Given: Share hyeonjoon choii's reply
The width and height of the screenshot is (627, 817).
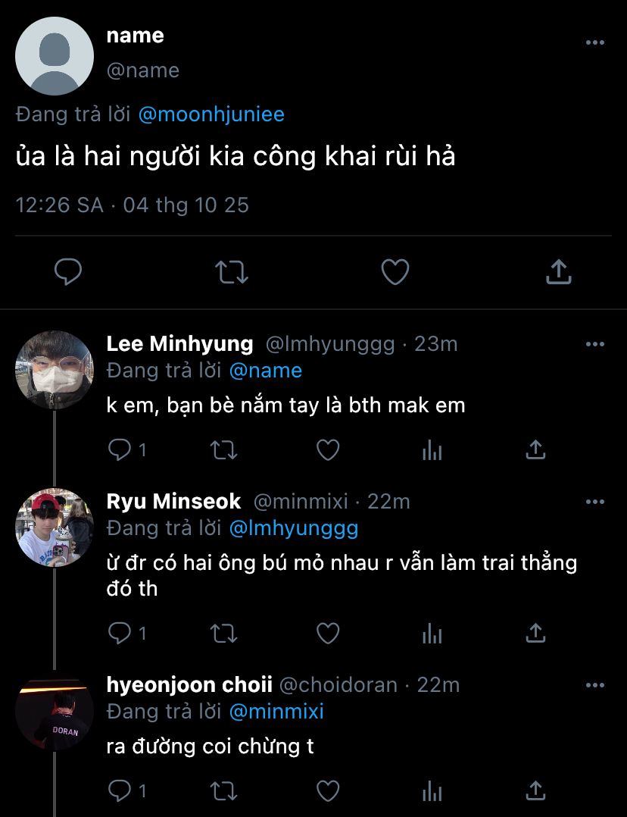Looking at the screenshot, I should (535, 790).
